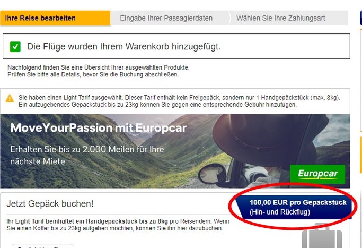Click the dark blue icon at top right edge
Screen dimensions: 362x248
[361, 18]
